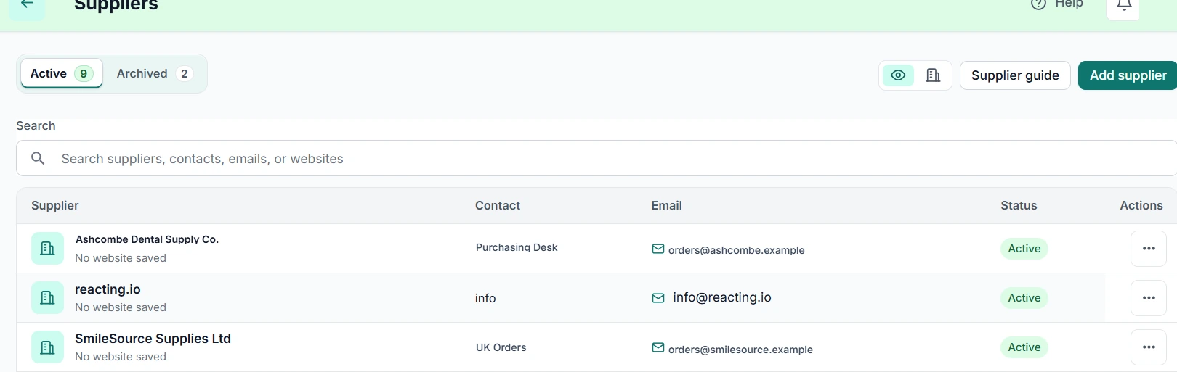This screenshot has width=1177, height=372.
Task: Open SmileSource Supplies Ltd supplier name
Action: point(153,339)
